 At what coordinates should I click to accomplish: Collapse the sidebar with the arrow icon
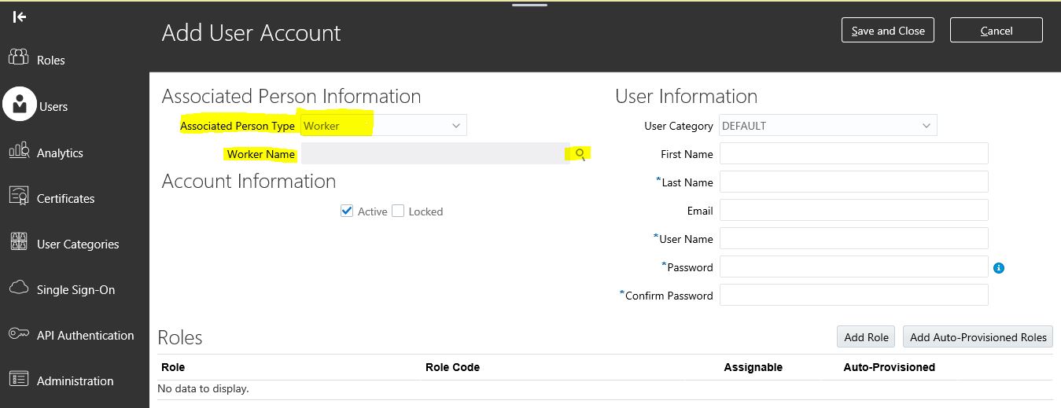(20, 17)
